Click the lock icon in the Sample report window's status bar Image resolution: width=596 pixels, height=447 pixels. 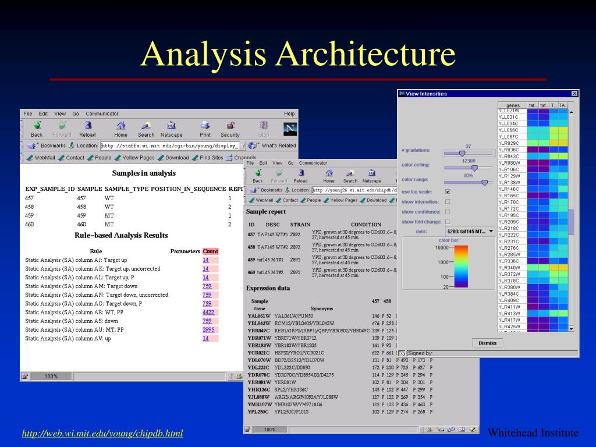tap(247, 430)
